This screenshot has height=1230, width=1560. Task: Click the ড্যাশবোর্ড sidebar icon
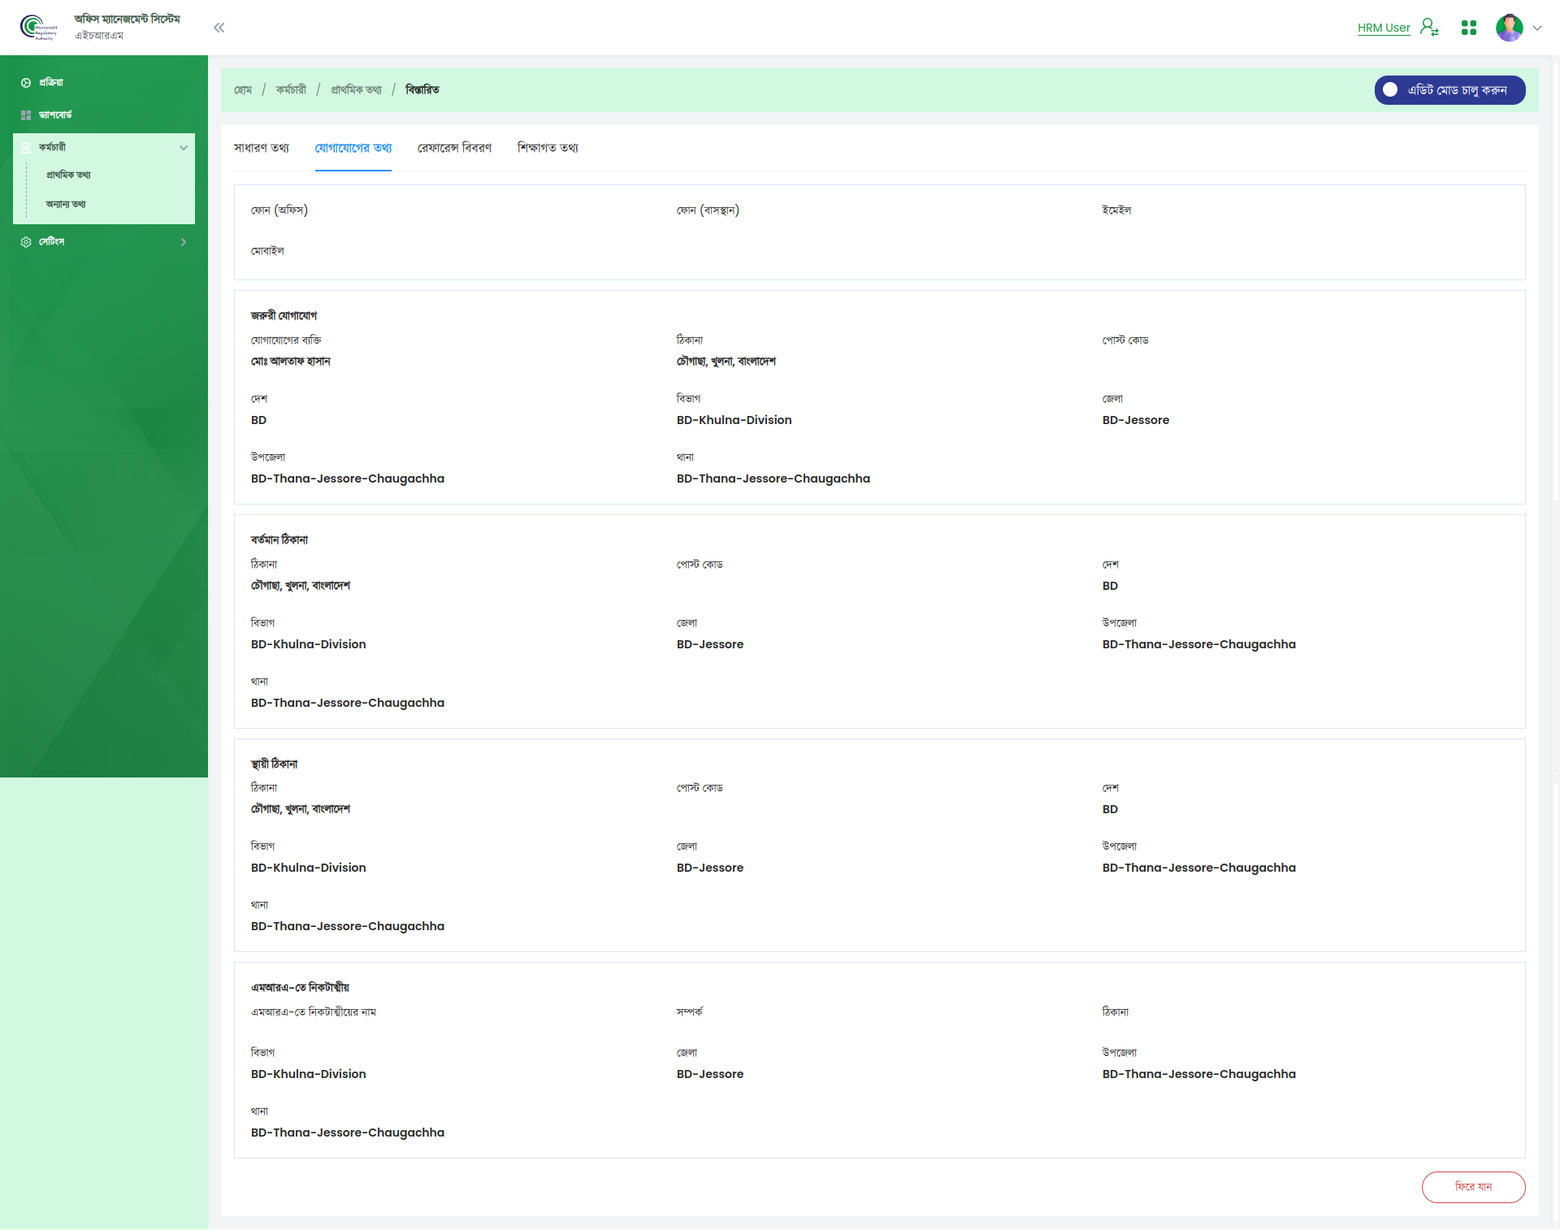tap(26, 115)
